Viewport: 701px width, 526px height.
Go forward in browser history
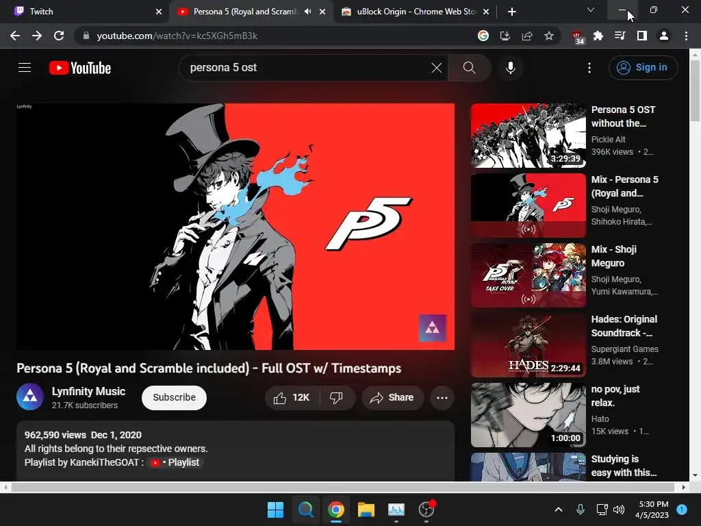[37, 36]
